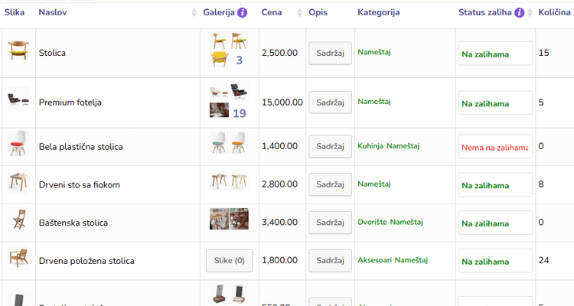Open Baštenska stolica gallery thumbnails
This screenshot has height=306, width=574.
coord(229,219)
